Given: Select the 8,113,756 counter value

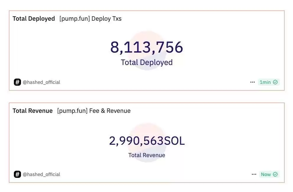Looking at the screenshot, I should pyautogui.click(x=147, y=47).
